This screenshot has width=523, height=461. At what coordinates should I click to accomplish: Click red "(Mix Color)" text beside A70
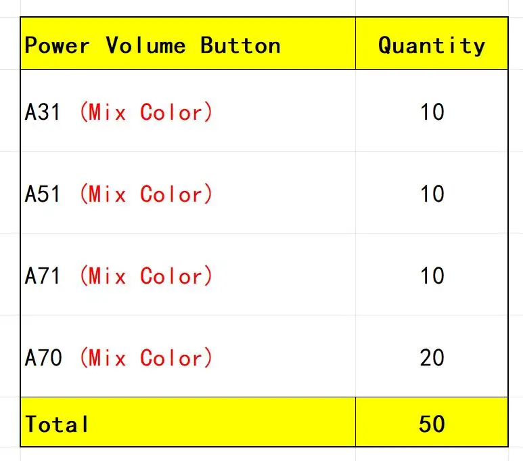pyautogui.click(x=145, y=358)
